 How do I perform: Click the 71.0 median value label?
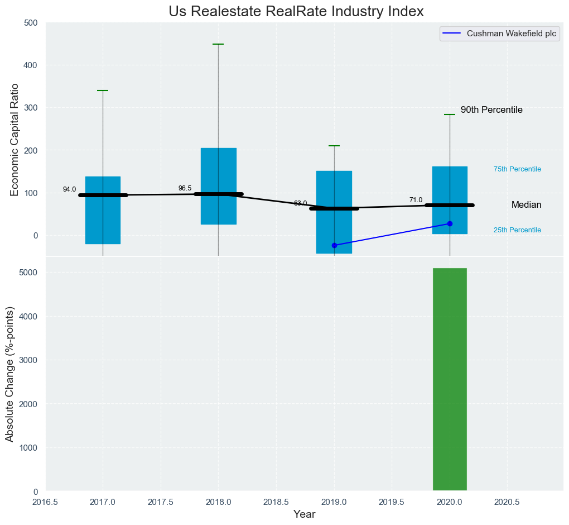tap(416, 200)
